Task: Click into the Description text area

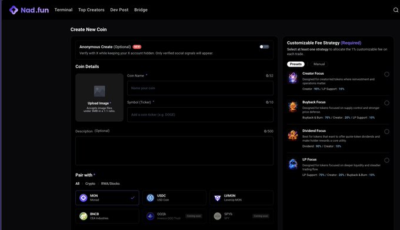Action: click(174, 151)
